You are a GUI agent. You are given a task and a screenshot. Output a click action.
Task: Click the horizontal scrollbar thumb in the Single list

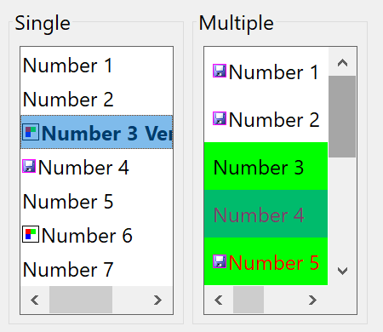(x=81, y=300)
